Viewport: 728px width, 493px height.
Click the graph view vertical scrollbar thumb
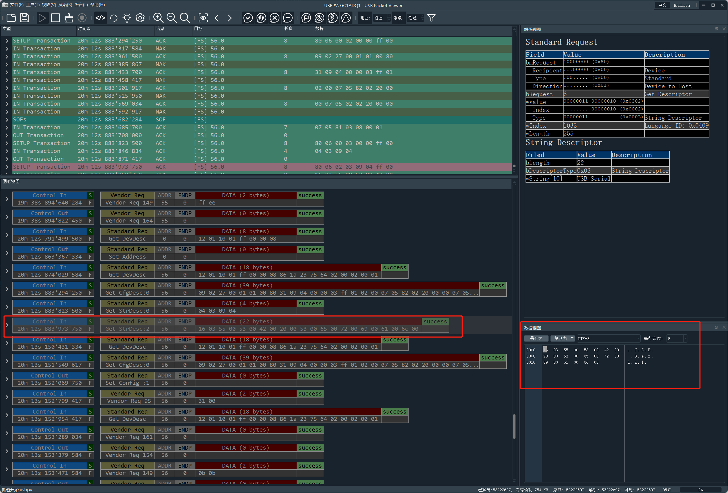514,427
